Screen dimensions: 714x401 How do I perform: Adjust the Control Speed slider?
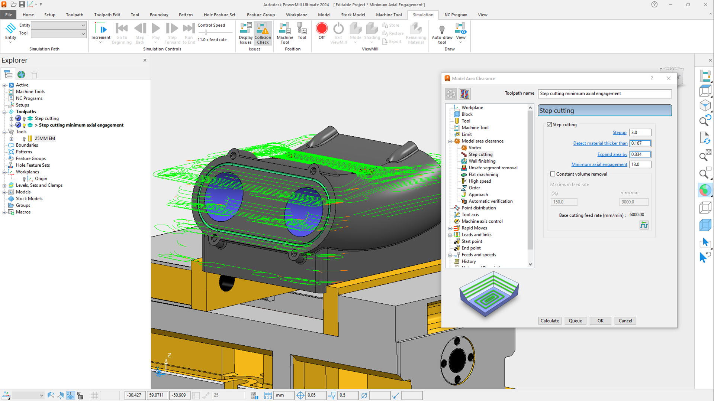(x=206, y=32)
